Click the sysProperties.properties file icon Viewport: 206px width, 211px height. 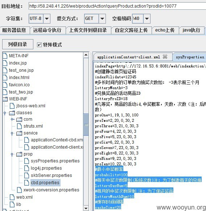(27, 161)
